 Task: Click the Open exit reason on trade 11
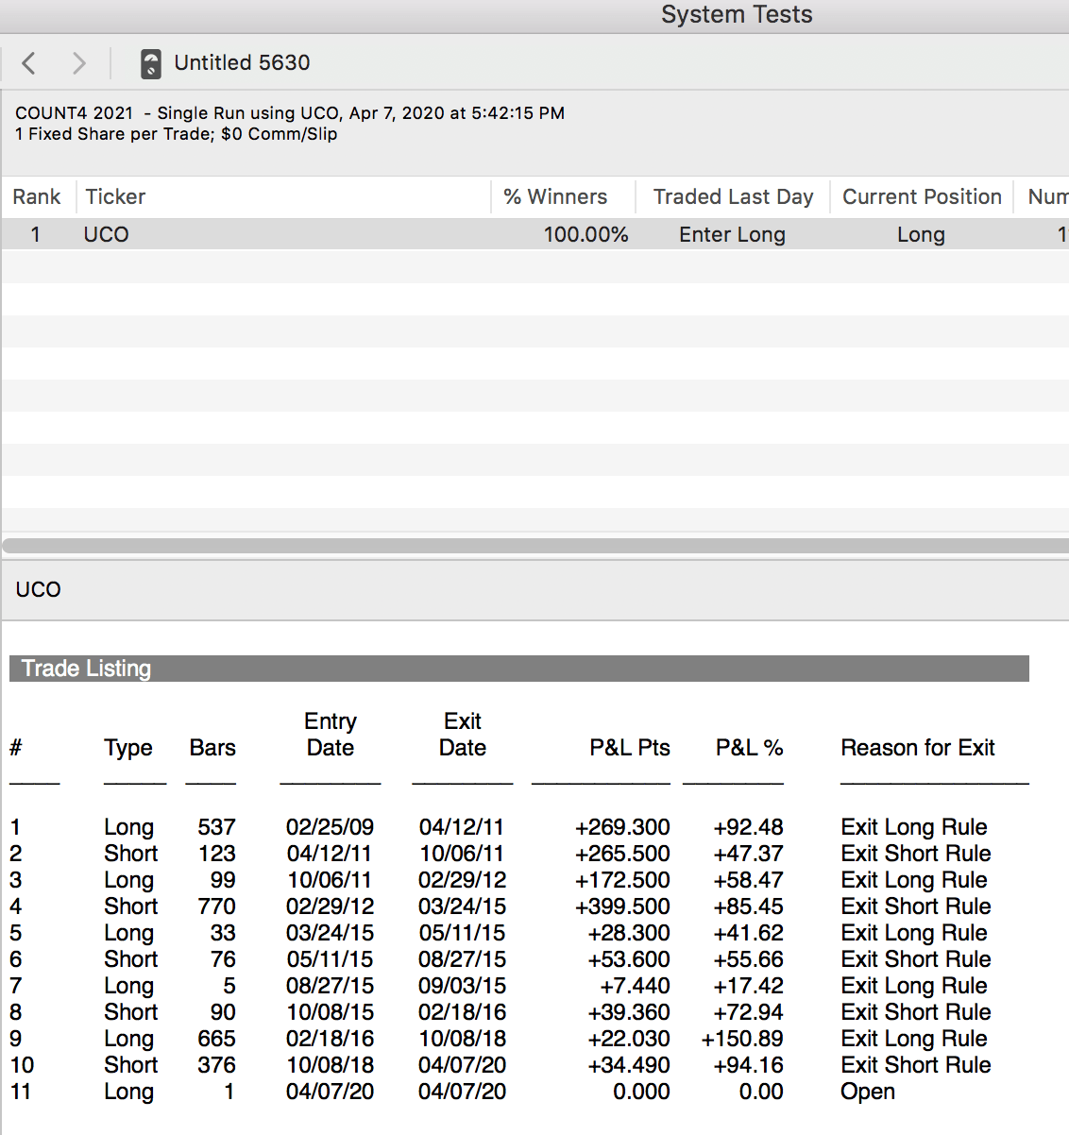tap(868, 1092)
